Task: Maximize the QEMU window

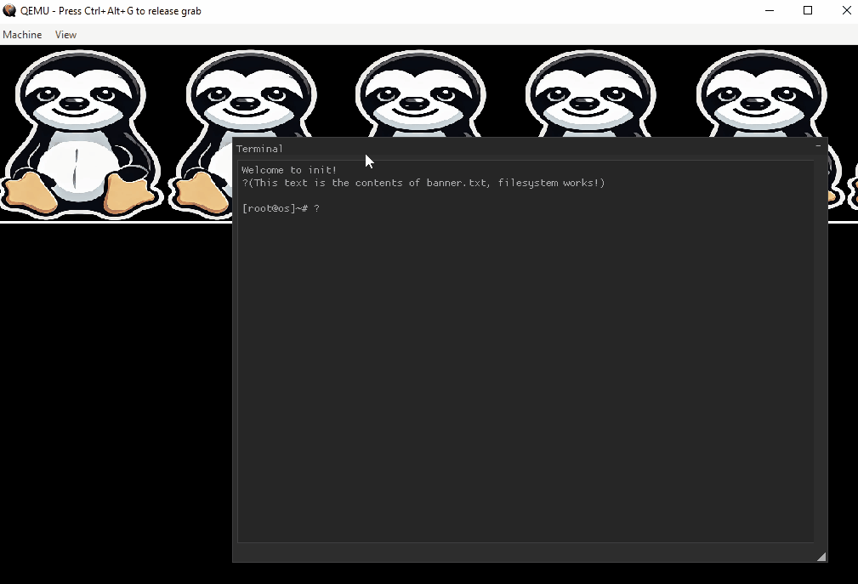Action: pos(808,10)
